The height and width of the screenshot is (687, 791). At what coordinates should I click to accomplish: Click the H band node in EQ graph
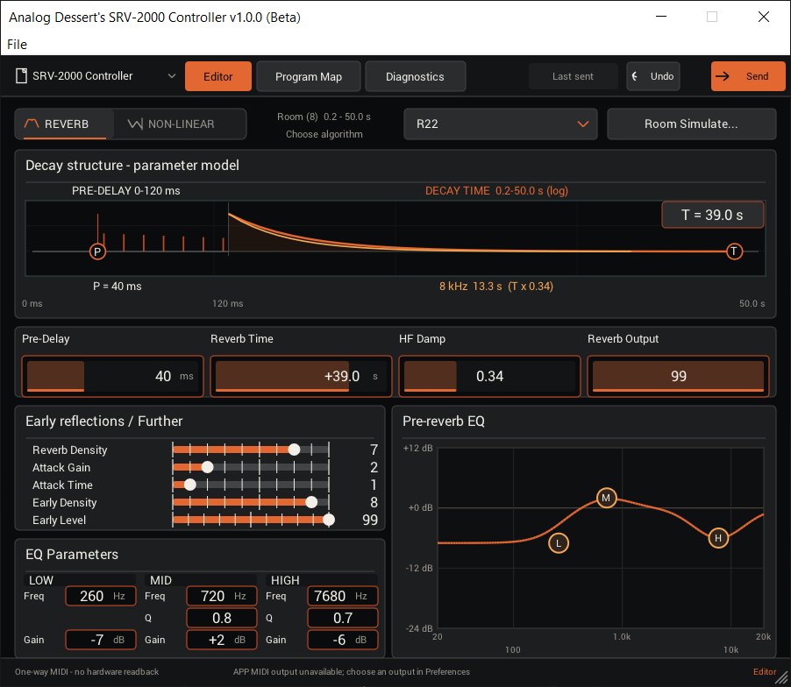(718, 538)
